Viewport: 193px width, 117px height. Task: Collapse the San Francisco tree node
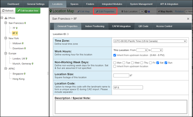(6, 23)
